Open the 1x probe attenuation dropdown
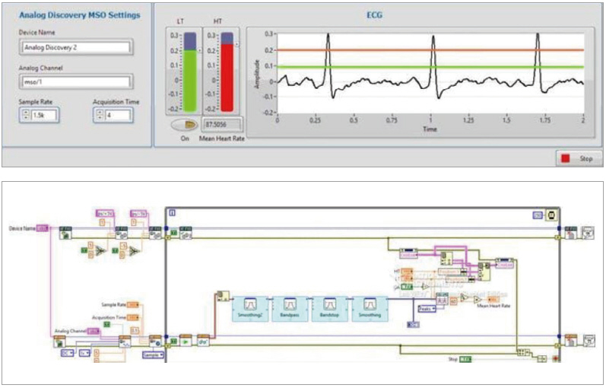The height and width of the screenshot is (388, 606). point(84,354)
